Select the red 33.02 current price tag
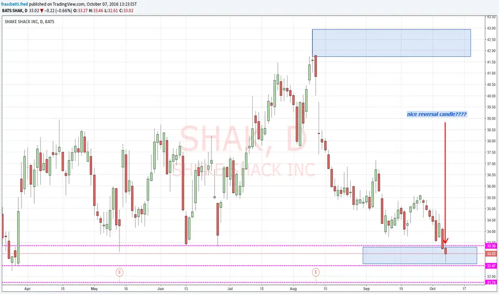Image resolution: width=499 pixels, height=294 pixels. 491,253
